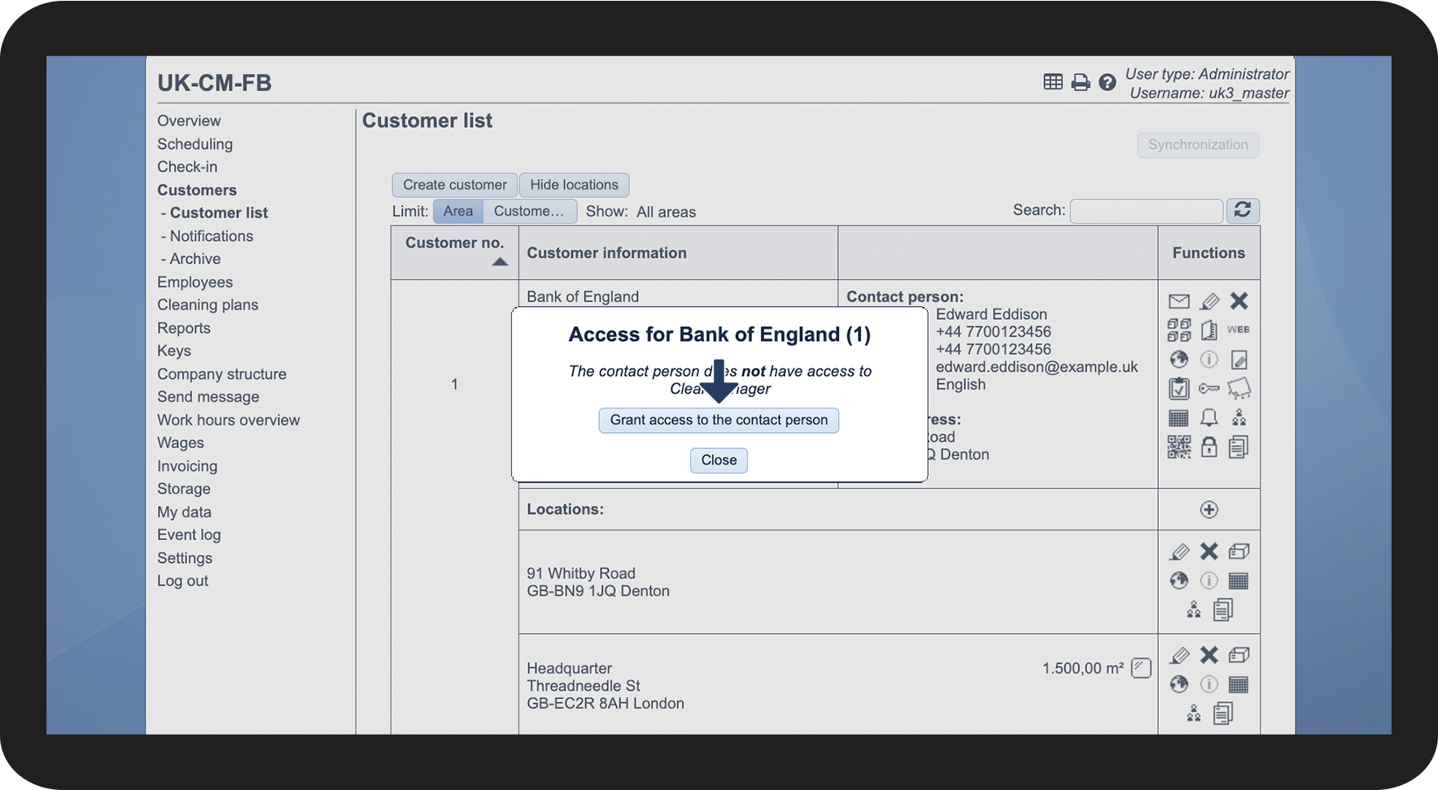Click the key icon for Bank of England

click(x=1209, y=388)
